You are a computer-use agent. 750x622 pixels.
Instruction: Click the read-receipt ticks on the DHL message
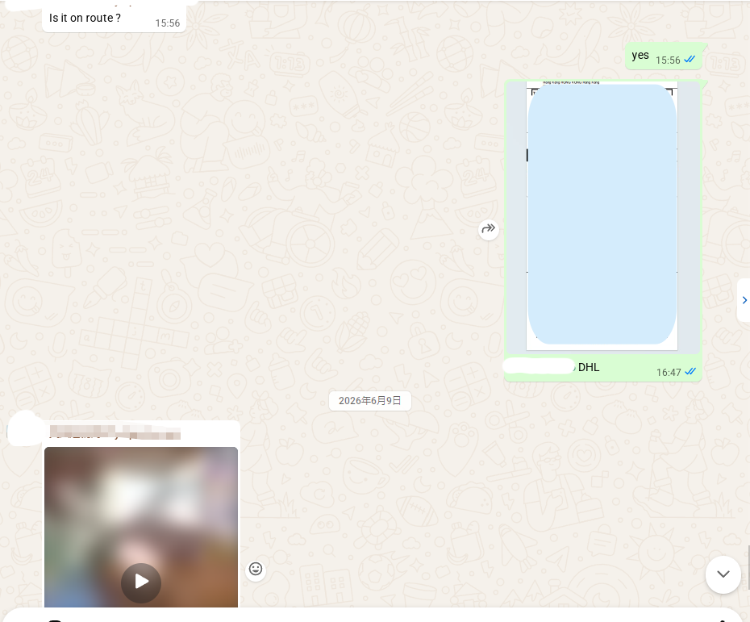[690, 372]
